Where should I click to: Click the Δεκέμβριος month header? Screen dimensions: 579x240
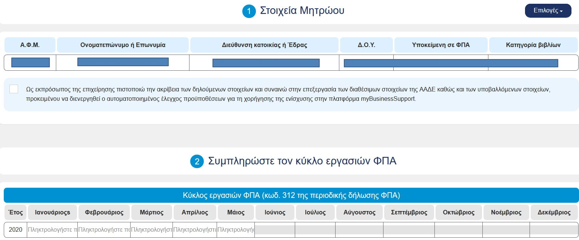tap(554, 213)
